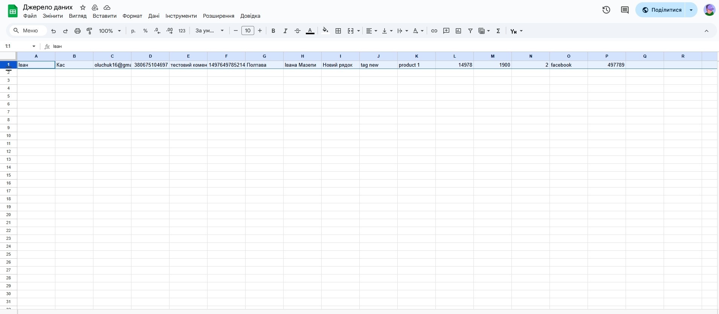Select cell containing 'Полтава'

click(x=264, y=65)
